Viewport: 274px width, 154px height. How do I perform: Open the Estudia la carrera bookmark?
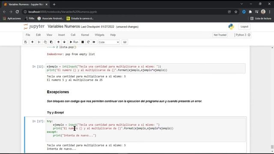coord(80,18)
